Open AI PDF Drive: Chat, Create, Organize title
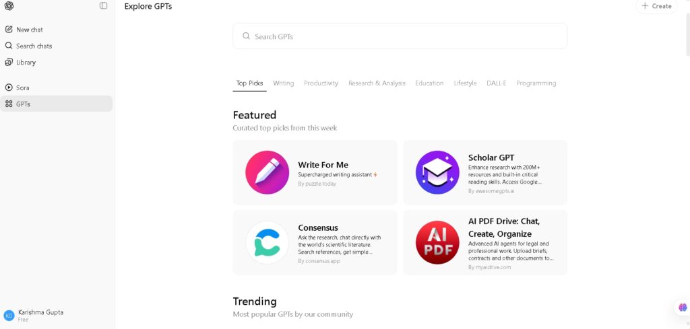Image resolution: width=690 pixels, height=329 pixels. [x=504, y=227]
